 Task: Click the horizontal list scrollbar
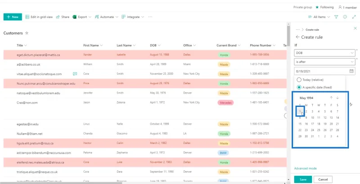click(x=61, y=183)
